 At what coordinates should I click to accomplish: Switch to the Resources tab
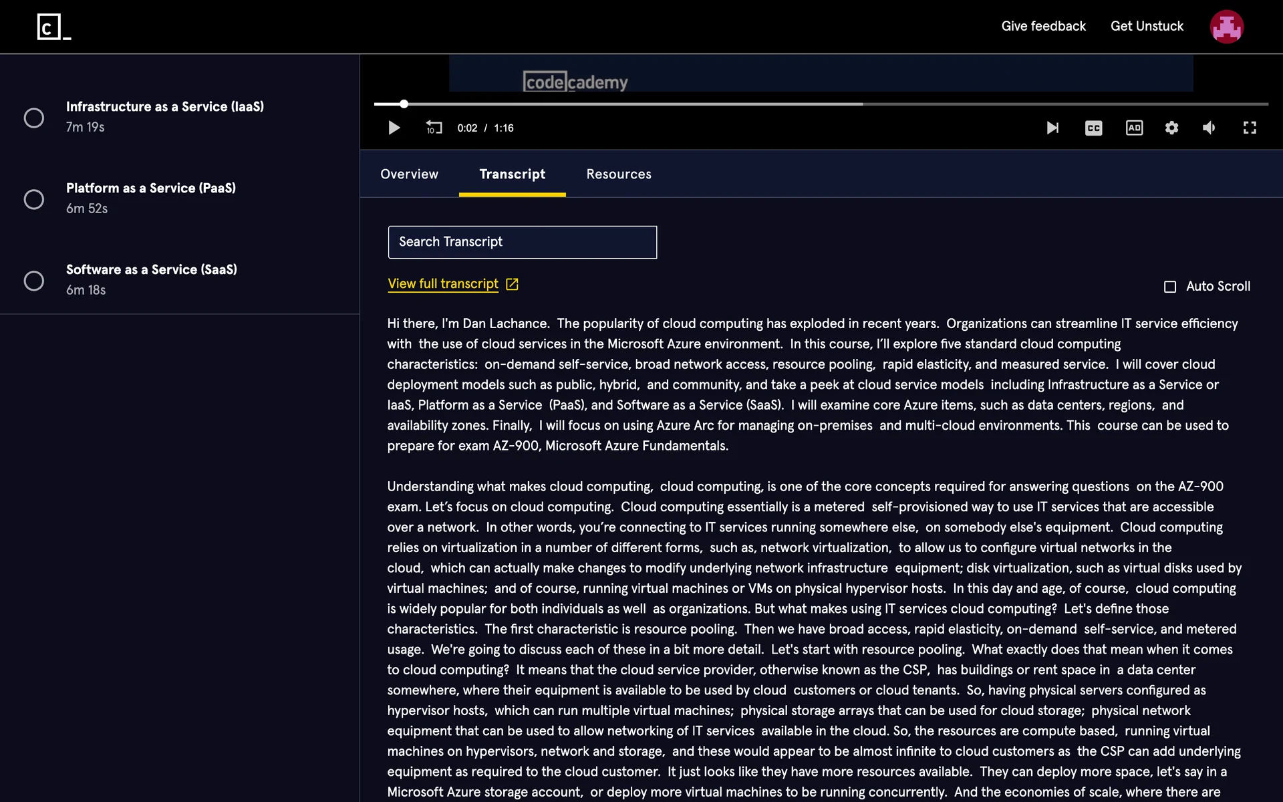point(618,174)
